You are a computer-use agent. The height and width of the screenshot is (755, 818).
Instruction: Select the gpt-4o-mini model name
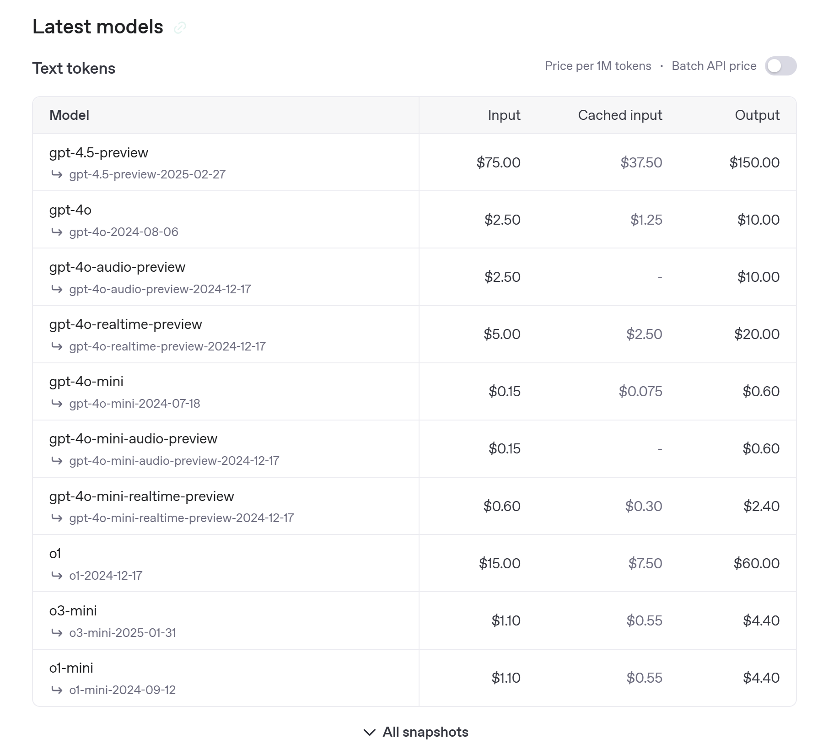point(86,381)
